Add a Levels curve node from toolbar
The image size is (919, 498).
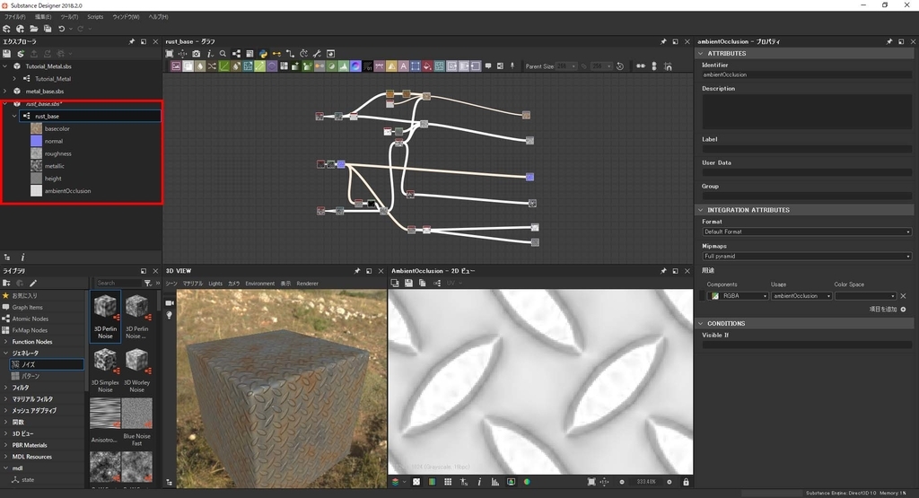223,66
